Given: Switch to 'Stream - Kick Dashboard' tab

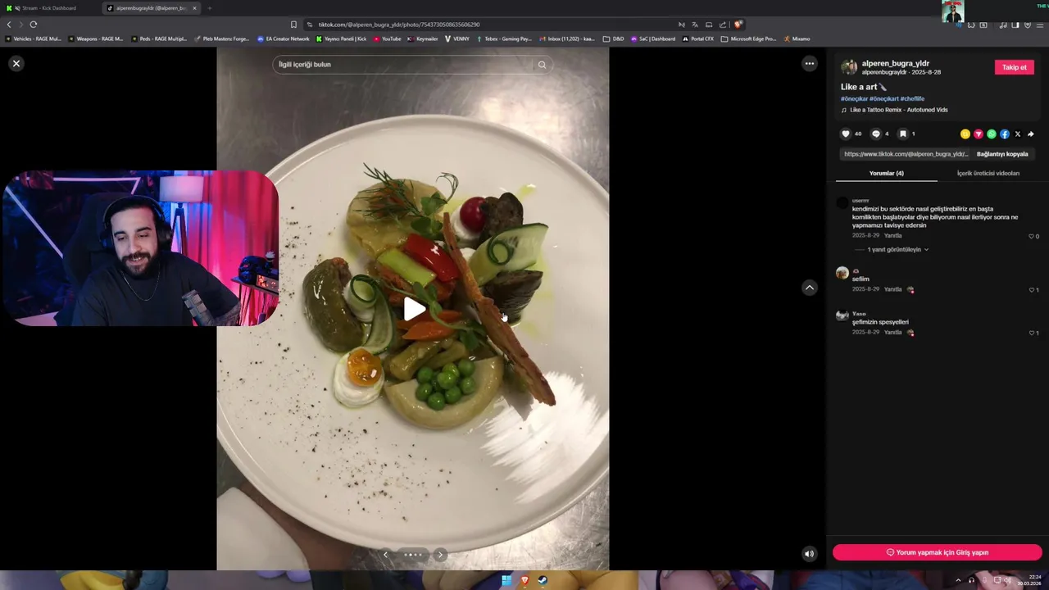Looking at the screenshot, I should click(x=51, y=8).
